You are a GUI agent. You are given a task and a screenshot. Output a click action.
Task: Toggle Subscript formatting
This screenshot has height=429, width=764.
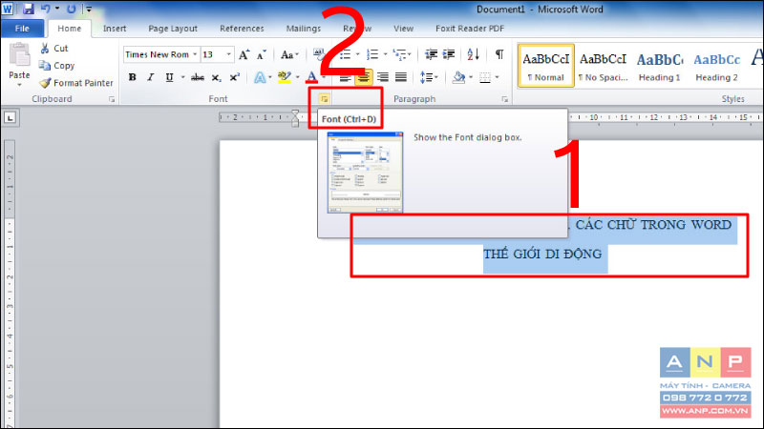(x=216, y=77)
